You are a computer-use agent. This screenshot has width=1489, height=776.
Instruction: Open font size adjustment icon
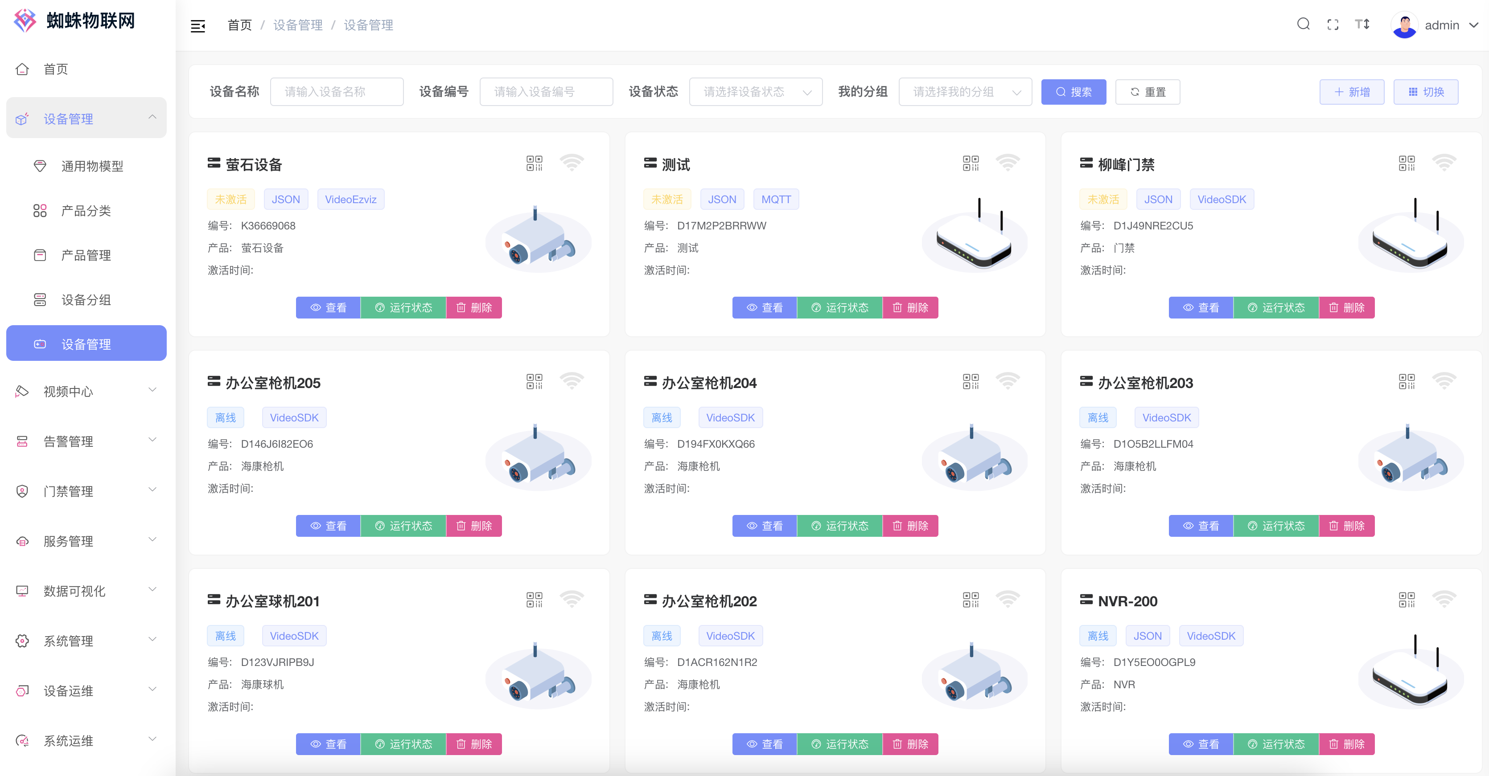click(1362, 24)
